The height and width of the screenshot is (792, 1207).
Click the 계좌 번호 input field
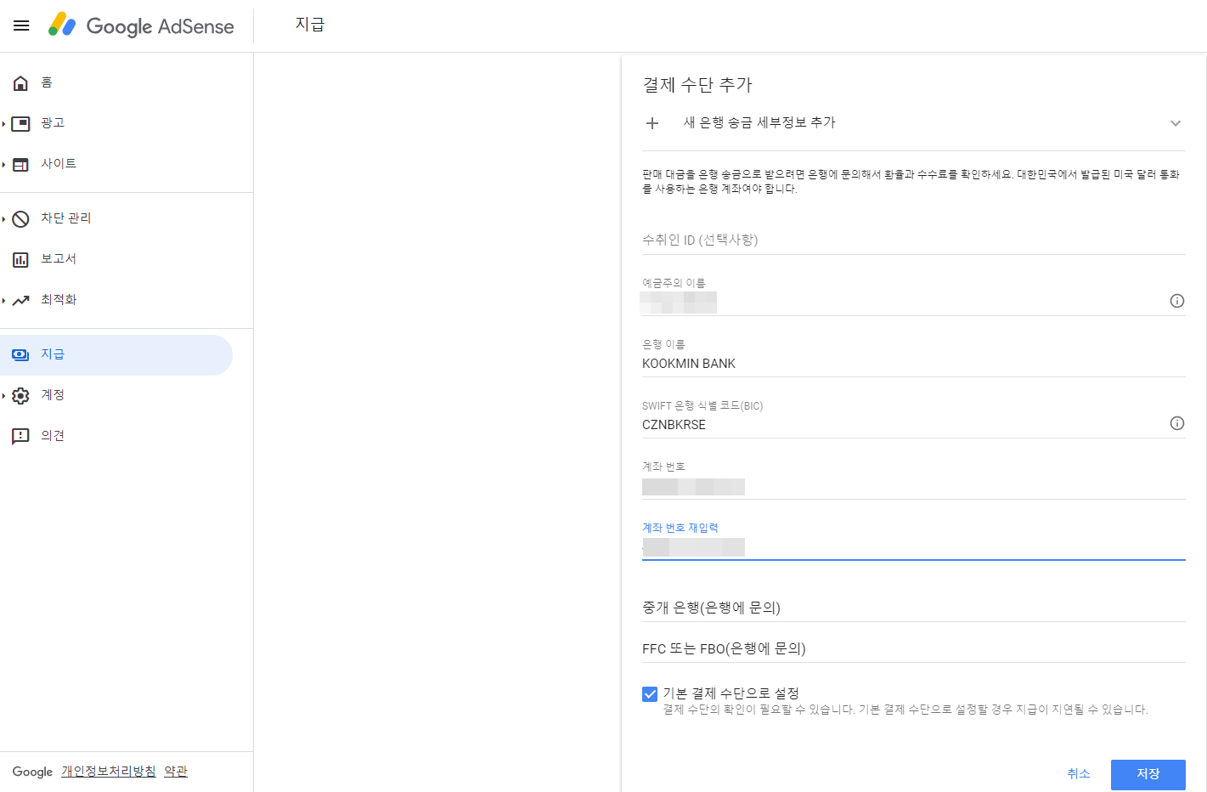[914, 487]
